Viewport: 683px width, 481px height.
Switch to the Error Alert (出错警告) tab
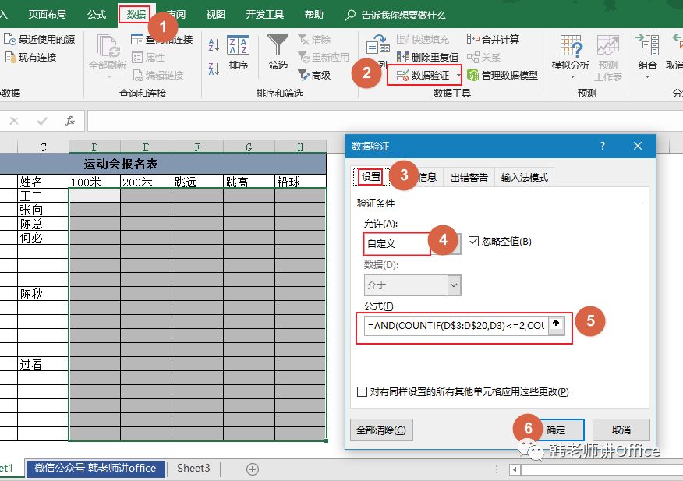click(x=469, y=177)
